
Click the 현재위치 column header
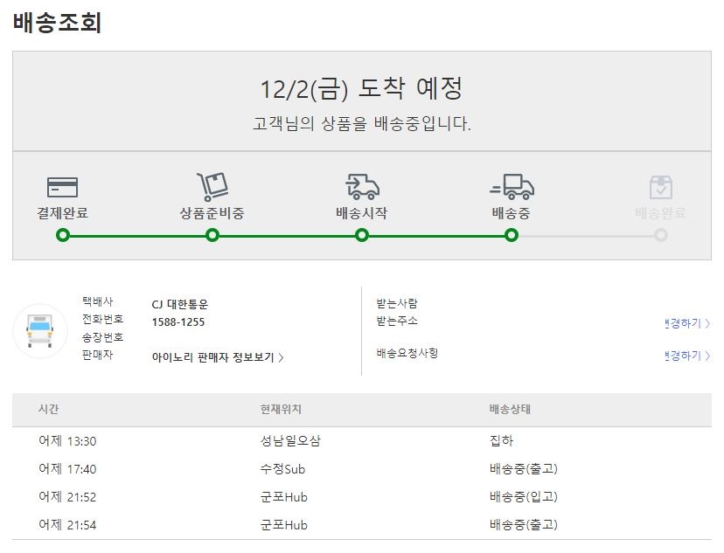tap(281, 409)
